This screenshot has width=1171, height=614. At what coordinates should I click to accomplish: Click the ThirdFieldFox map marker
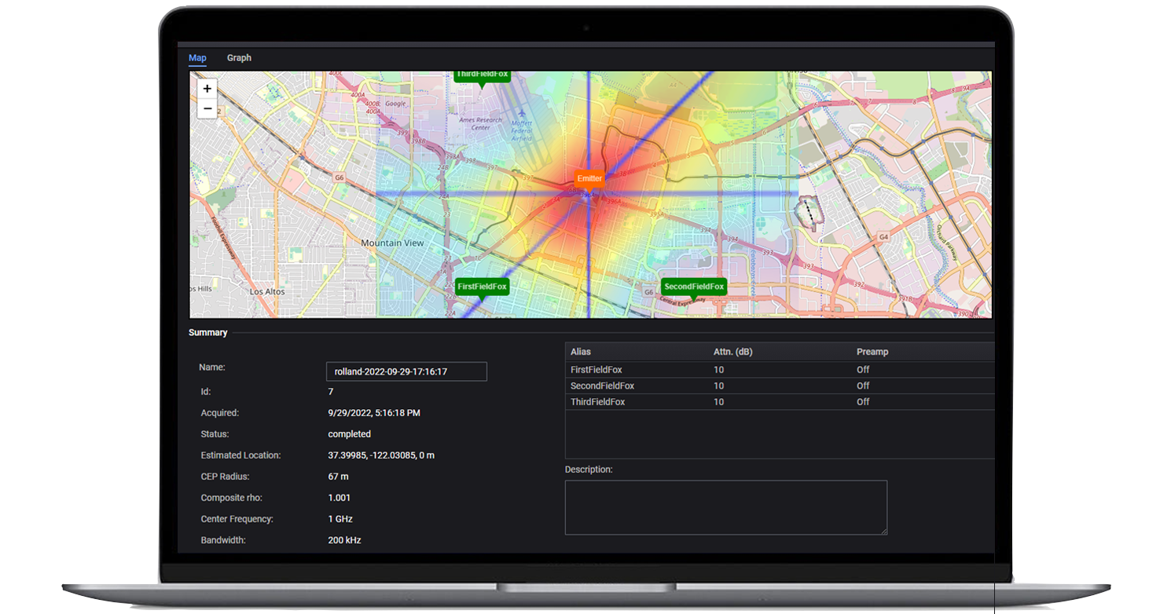click(x=482, y=75)
